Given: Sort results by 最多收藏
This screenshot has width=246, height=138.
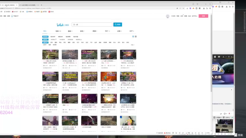Looking at the screenshot, I should (x=76, y=36).
